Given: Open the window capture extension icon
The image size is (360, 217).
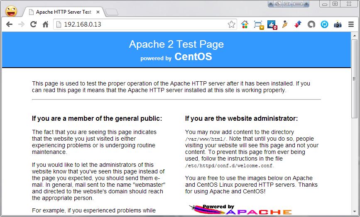Looking at the screenshot, I should pos(259,25).
